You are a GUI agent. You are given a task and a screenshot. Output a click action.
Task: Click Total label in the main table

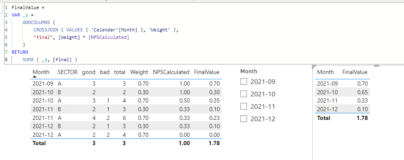(39, 143)
